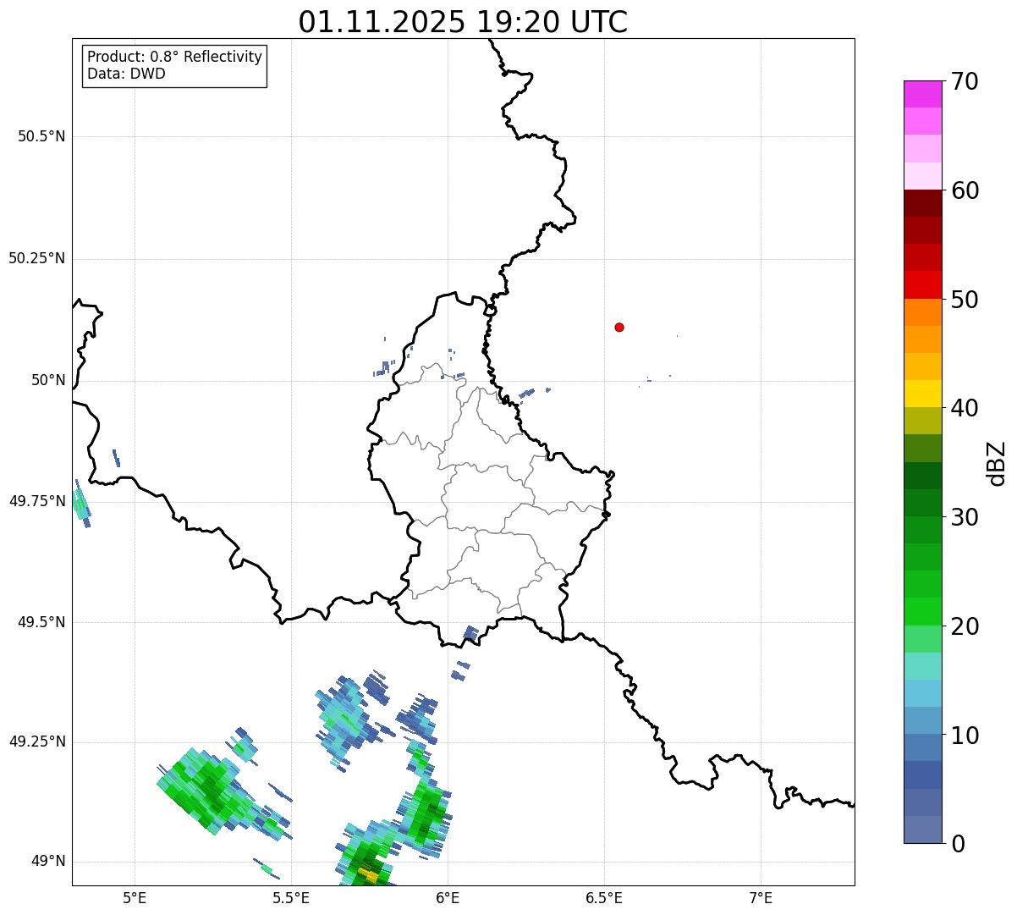Click the latitude label 49.25°N
The width and height of the screenshot is (1017, 915).
click(36, 741)
